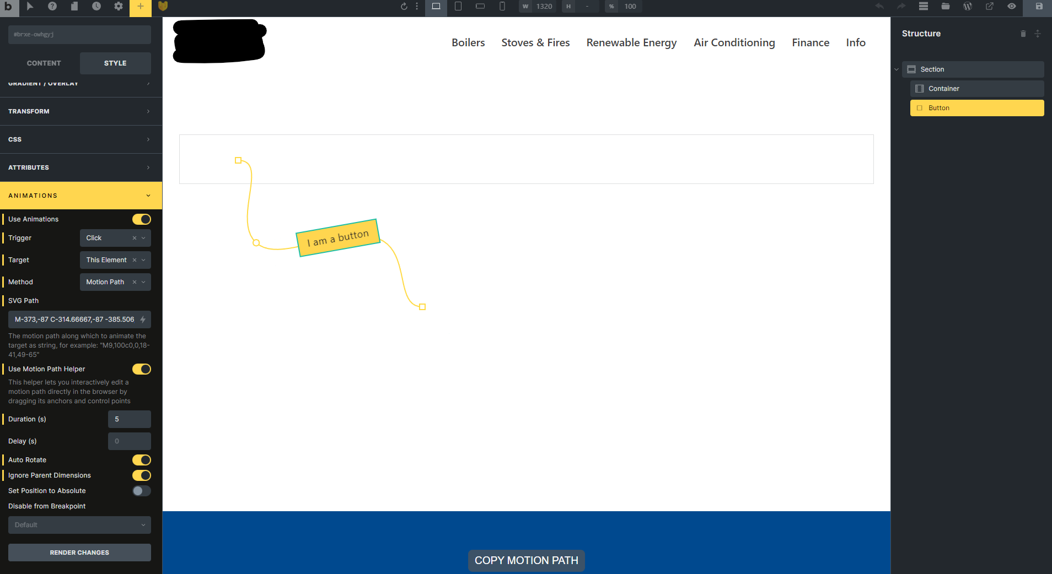Open the Trigger dropdown showing Click
The height and width of the screenshot is (574, 1052).
pyautogui.click(x=115, y=238)
